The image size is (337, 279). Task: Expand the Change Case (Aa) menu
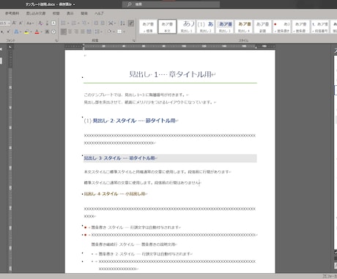coord(33,23)
